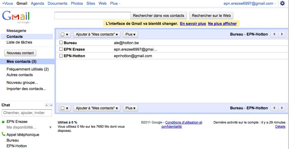Open the bottom Plus actions dropdown

[130, 108]
